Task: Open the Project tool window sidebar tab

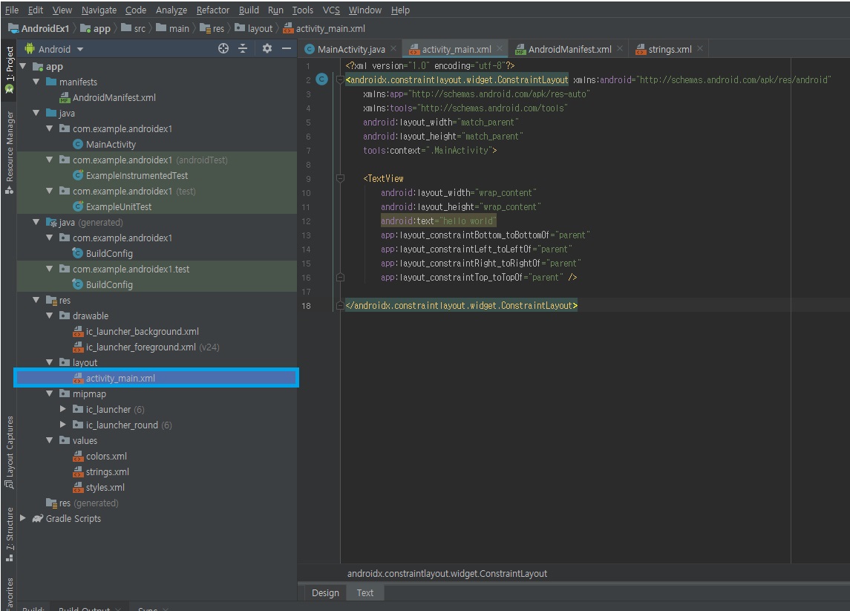Action: pyautogui.click(x=9, y=69)
